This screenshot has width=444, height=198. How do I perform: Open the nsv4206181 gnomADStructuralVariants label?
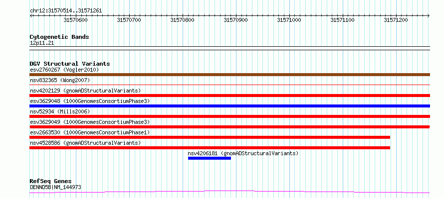243,153
